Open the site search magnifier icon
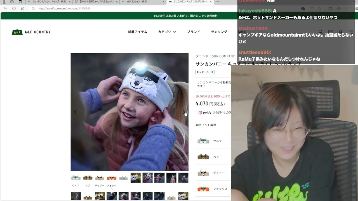The height and width of the screenshot is (201, 358). click(321, 32)
